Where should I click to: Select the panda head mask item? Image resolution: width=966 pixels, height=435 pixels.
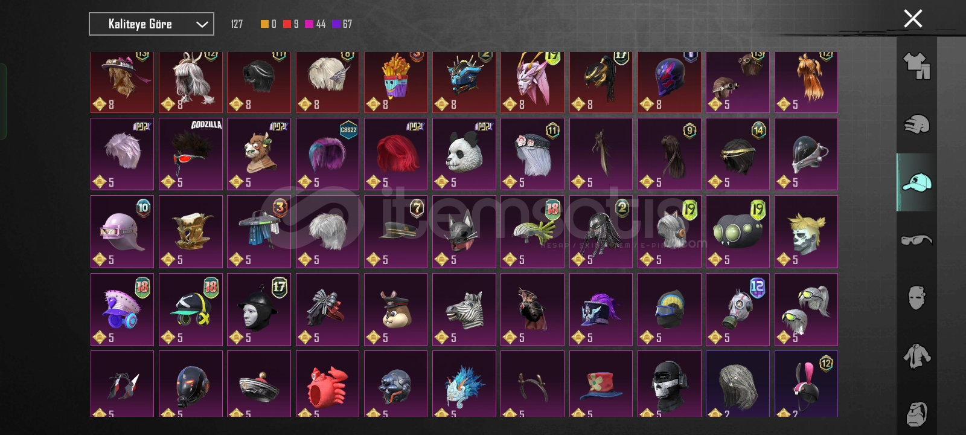click(464, 154)
